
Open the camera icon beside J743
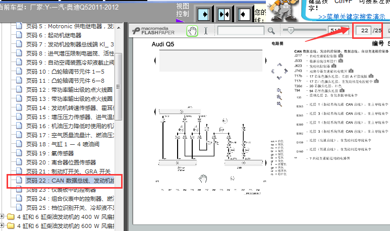tap(351, 71)
